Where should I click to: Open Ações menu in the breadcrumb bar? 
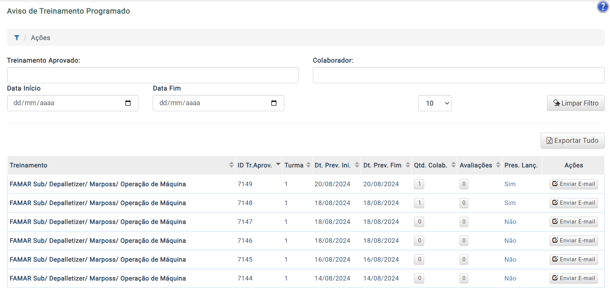point(40,38)
